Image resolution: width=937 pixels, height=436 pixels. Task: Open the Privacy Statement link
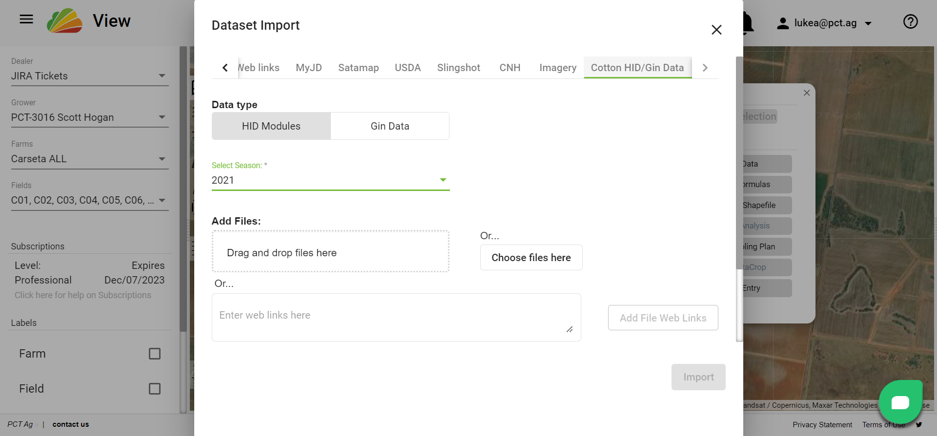pos(822,425)
